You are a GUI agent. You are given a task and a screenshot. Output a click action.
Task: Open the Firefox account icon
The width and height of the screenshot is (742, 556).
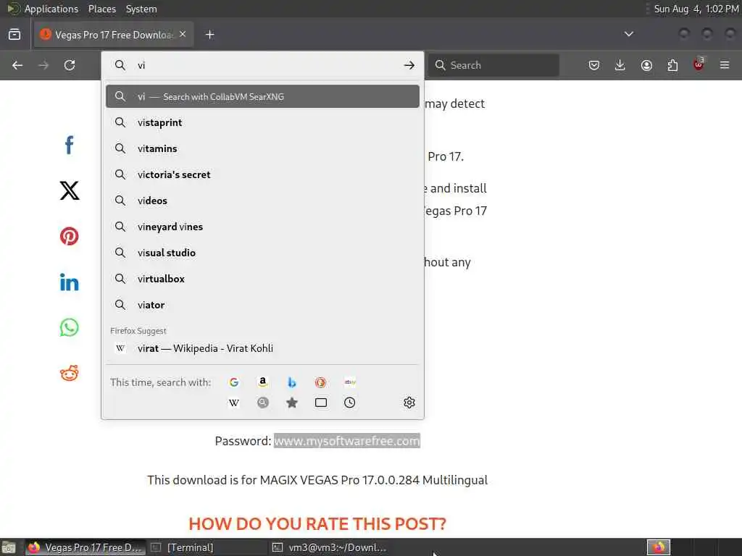click(x=646, y=65)
